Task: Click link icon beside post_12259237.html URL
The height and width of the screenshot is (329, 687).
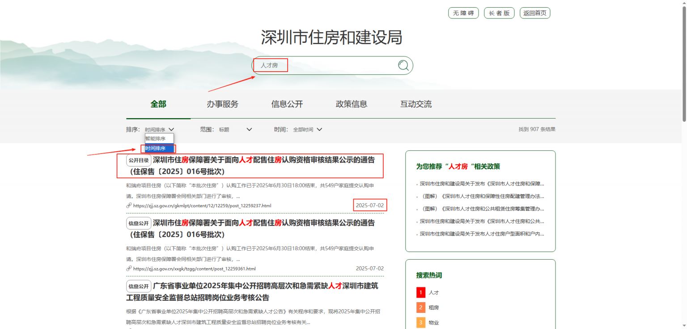Action: coord(129,205)
